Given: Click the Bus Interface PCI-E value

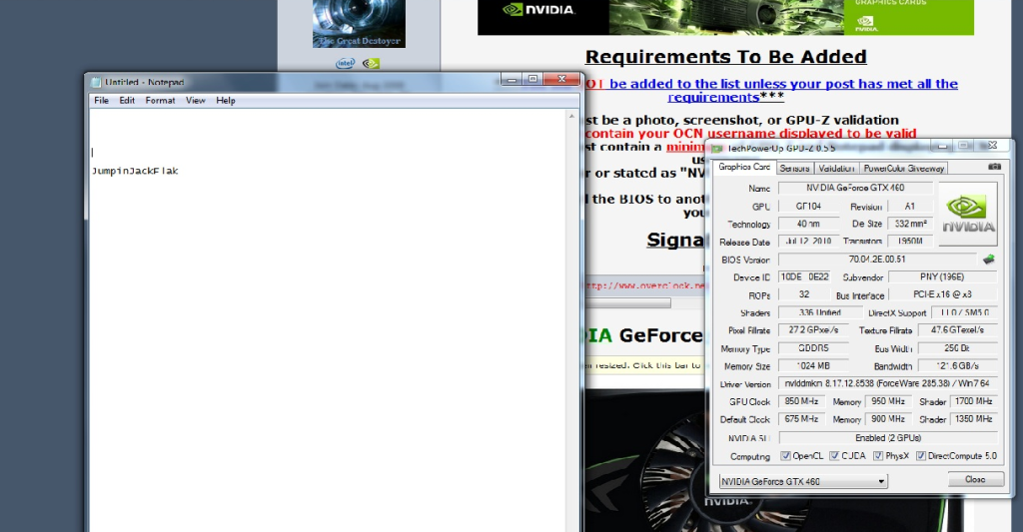Looking at the screenshot, I should tap(943, 294).
